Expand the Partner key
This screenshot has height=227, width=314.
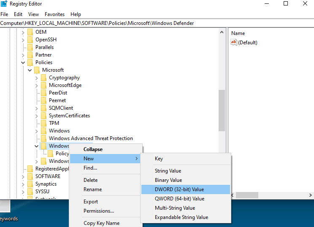click(23, 55)
